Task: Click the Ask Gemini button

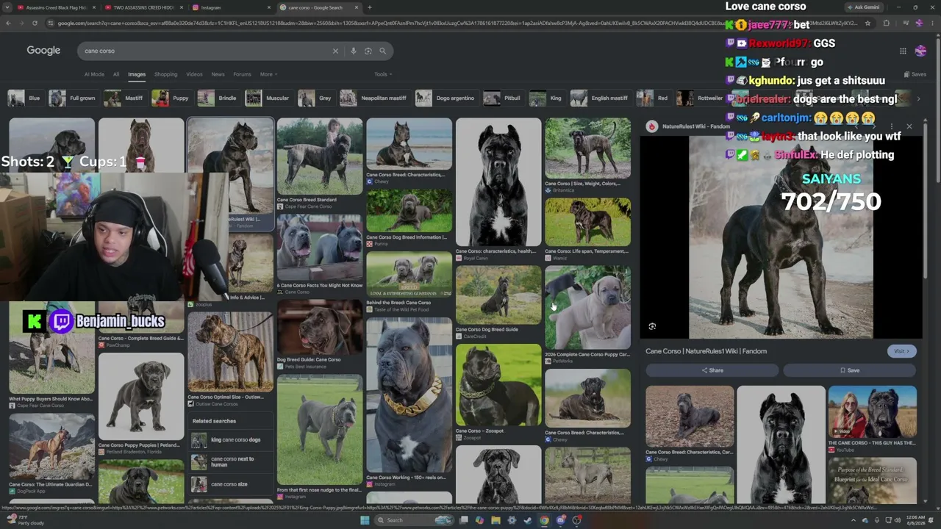Action: pos(862,7)
